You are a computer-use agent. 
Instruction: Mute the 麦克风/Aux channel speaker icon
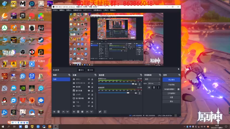pyautogui.click(x=136, y=84)
